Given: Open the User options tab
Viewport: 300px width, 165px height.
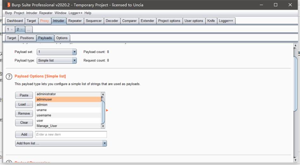Looking at the screenshot, I should pyautogui.click(x=194, y=21).
